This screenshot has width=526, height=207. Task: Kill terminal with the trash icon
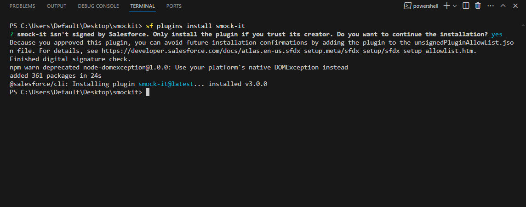point(478,6)
